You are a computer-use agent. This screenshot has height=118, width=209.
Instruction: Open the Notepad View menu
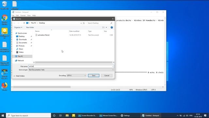[29, 15]
